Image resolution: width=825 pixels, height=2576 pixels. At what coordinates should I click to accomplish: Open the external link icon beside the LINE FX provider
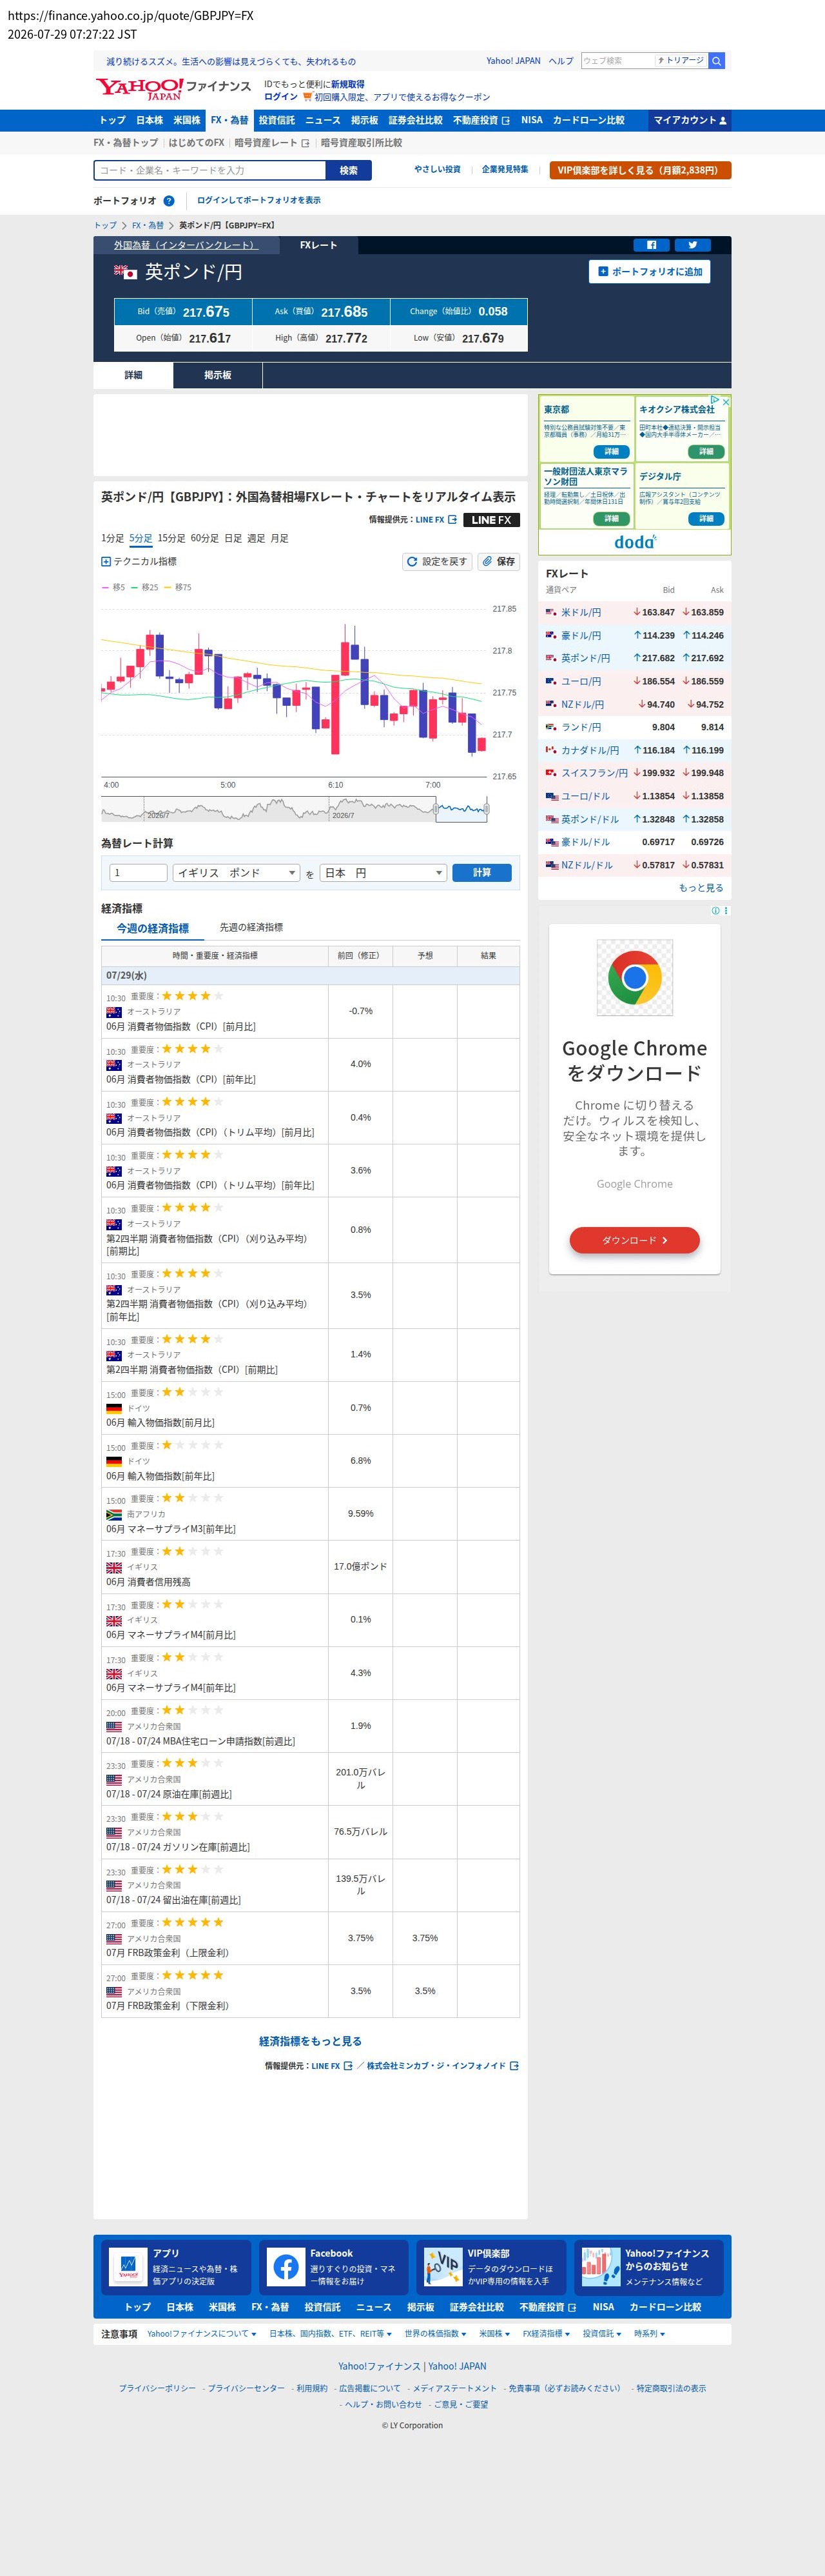(x=452, y=520)
